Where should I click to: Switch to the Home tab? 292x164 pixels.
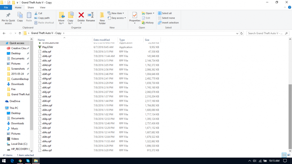point(18,8)
